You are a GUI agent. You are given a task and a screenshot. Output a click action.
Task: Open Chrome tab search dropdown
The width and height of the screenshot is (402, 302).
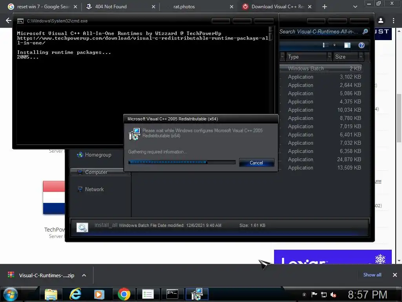[x=355, y=7]
